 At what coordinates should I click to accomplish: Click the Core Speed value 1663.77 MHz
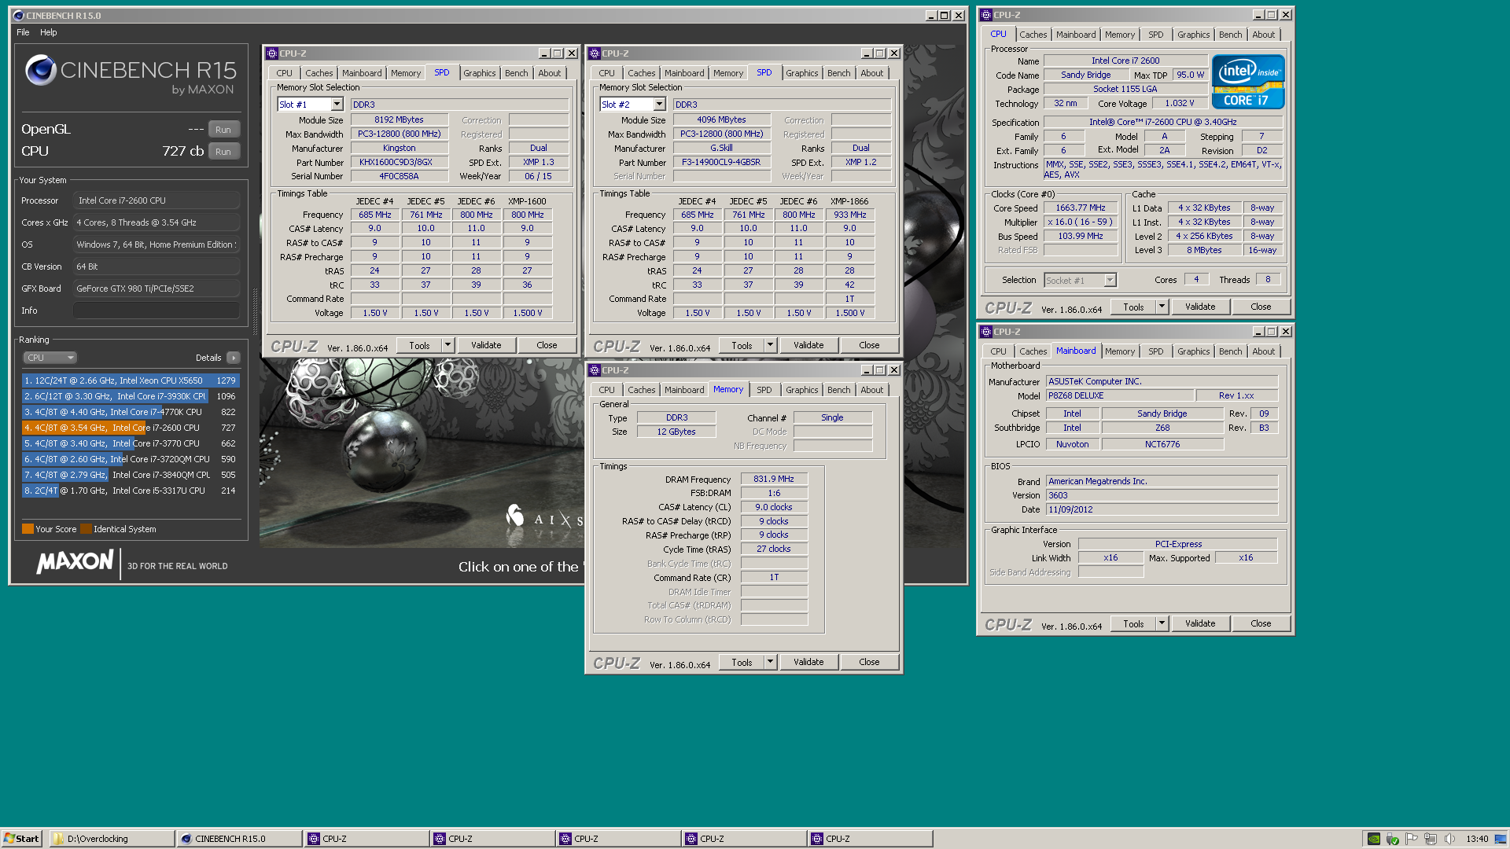[1081, 208]
